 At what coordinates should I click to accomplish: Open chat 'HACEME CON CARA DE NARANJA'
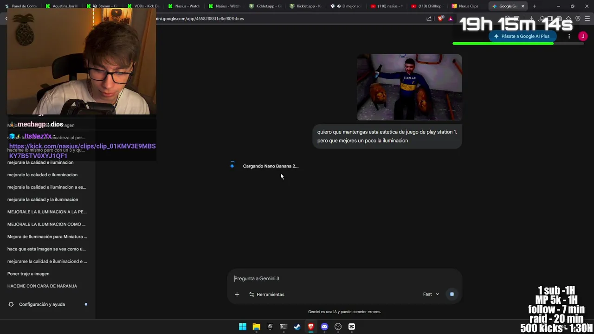tap(42, 286)
